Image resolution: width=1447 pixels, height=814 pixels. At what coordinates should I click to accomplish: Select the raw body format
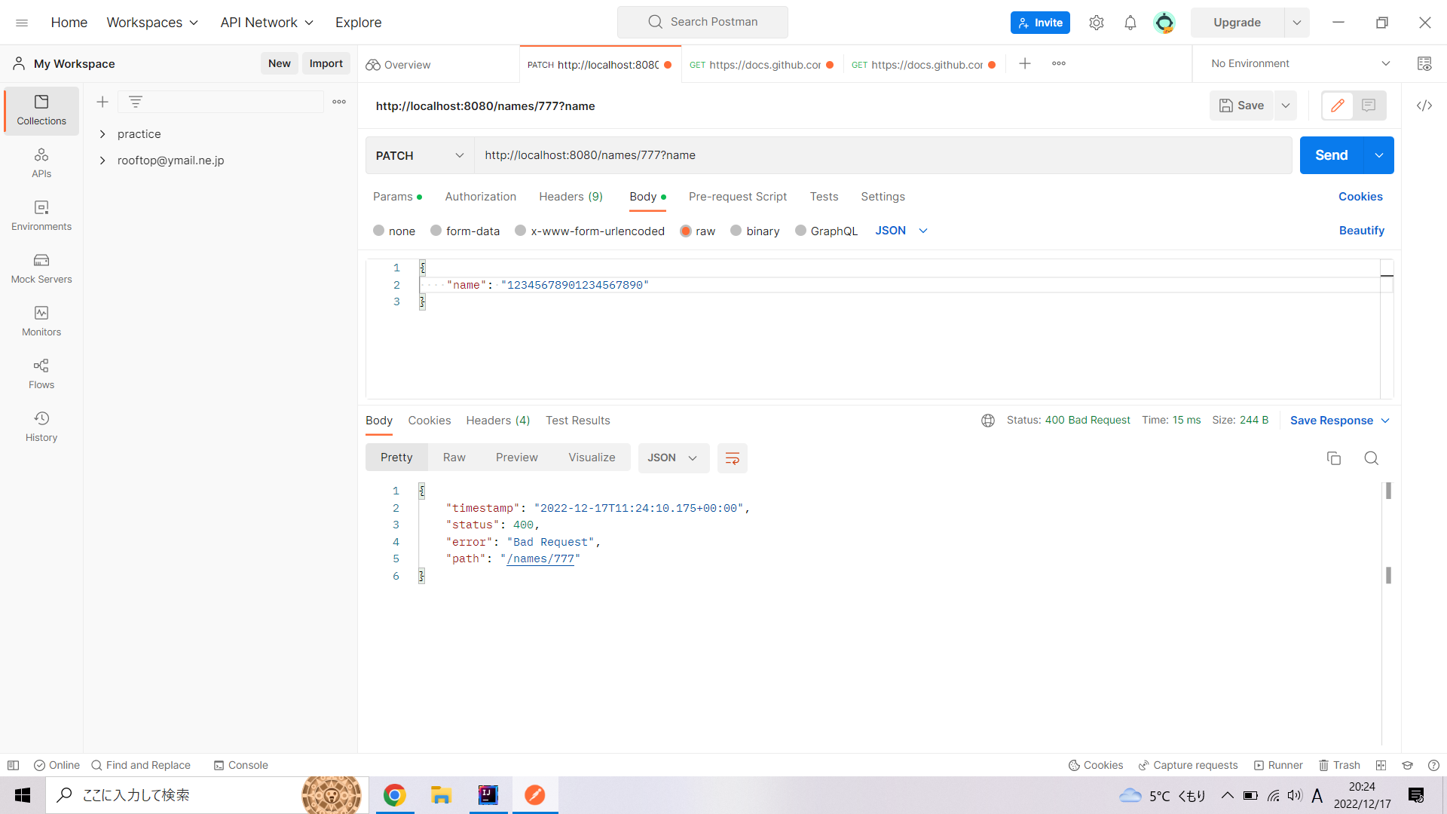tap(698, 231)
